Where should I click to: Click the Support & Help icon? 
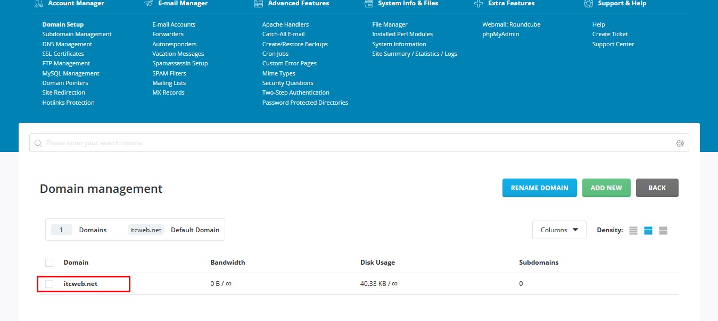click(x=588, y=4)
